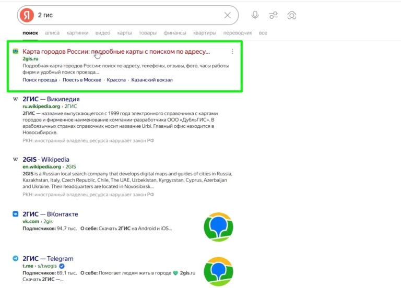Open '2ГИС — Telegram' result
This screenshot has width=401, height=288.
[48, 258]
